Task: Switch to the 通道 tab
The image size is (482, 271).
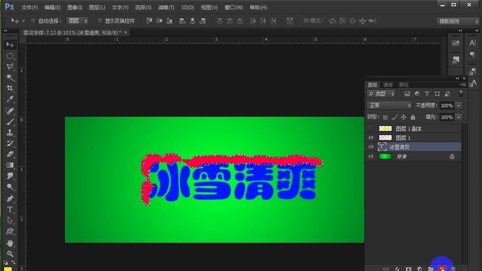Action: pos(387,84)
